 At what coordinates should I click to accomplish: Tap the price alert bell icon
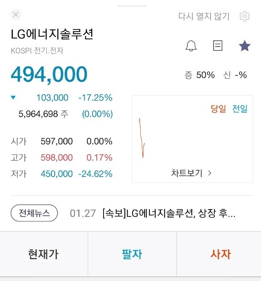[191, 46]
